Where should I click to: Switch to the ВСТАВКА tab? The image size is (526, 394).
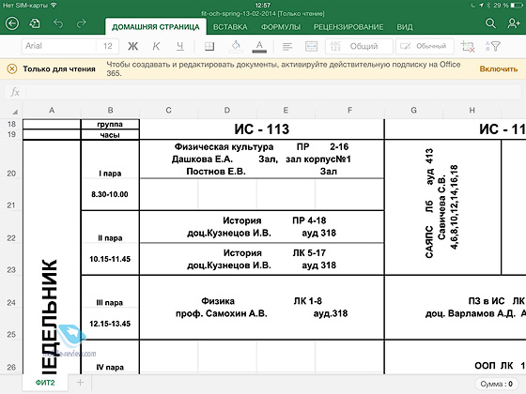tap(230, 27)
